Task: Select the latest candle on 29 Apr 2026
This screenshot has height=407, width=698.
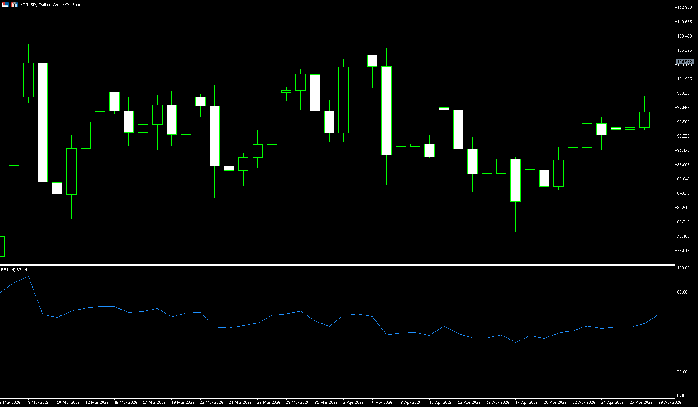Action: 659,87
